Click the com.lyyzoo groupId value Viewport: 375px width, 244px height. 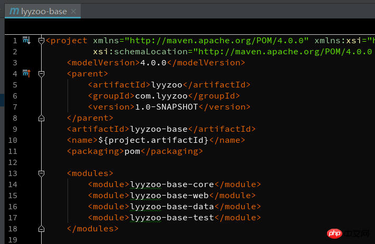pyautogui.click(x=161, y=96)
